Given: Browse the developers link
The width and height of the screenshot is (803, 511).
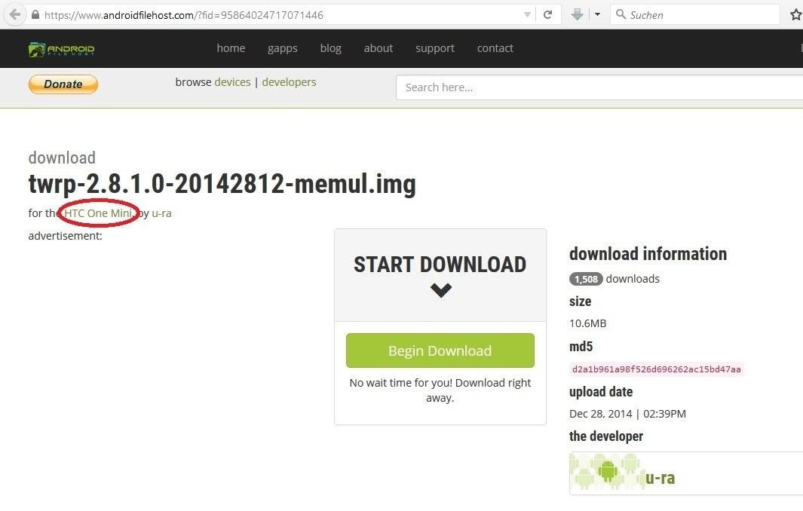Looking at the screenshot, I should pos(290,82).
